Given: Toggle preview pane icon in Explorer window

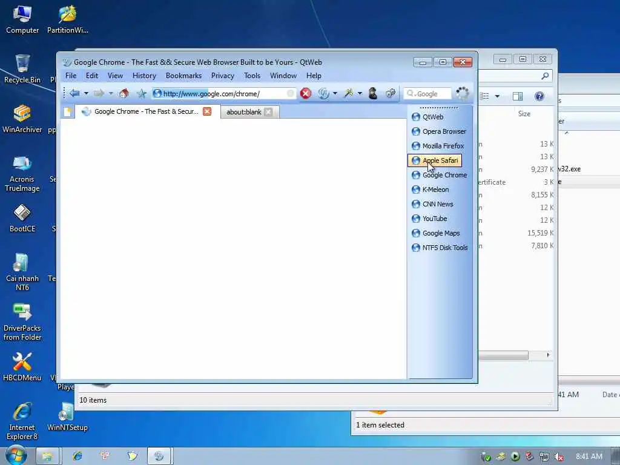Looking at the screenshot, I should coord(517,96).
